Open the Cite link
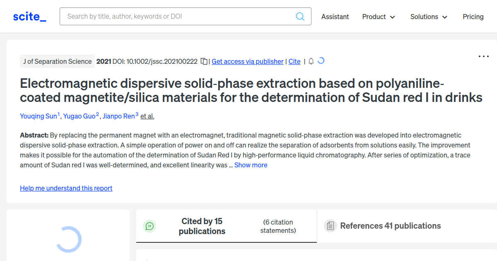 pyautogui.click(x=294, y=61)
